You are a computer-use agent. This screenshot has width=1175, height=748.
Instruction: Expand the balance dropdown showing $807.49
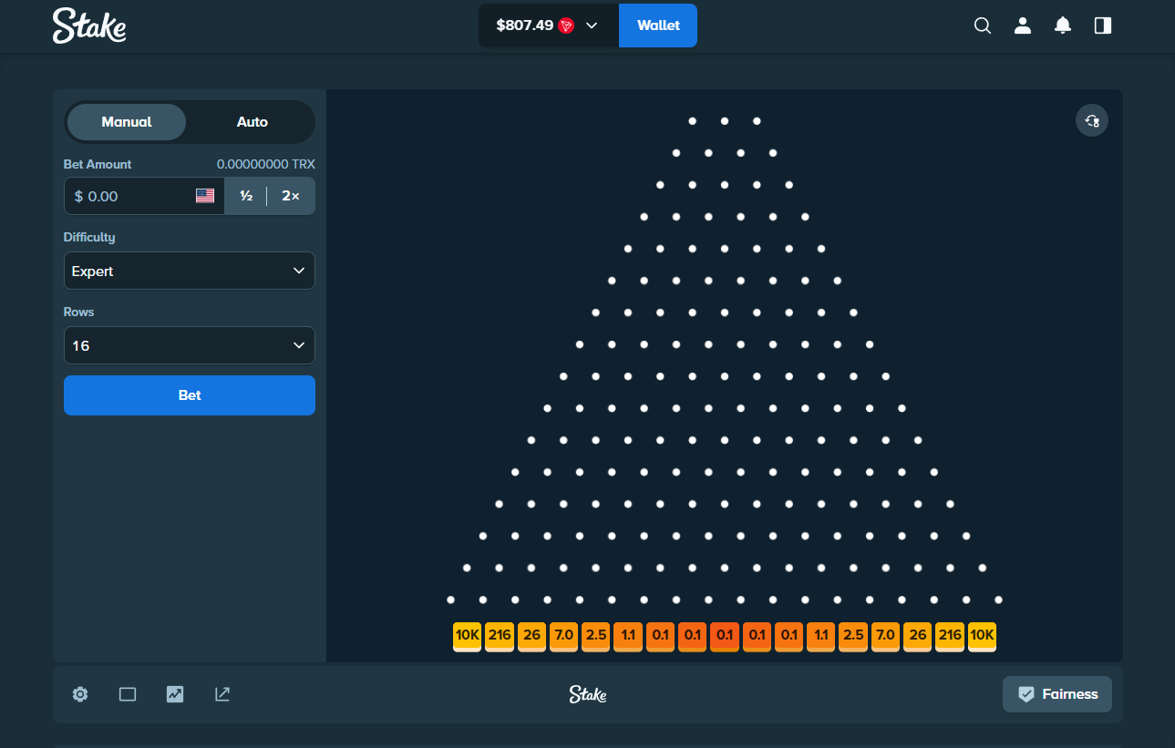click(x=549, y=26)
